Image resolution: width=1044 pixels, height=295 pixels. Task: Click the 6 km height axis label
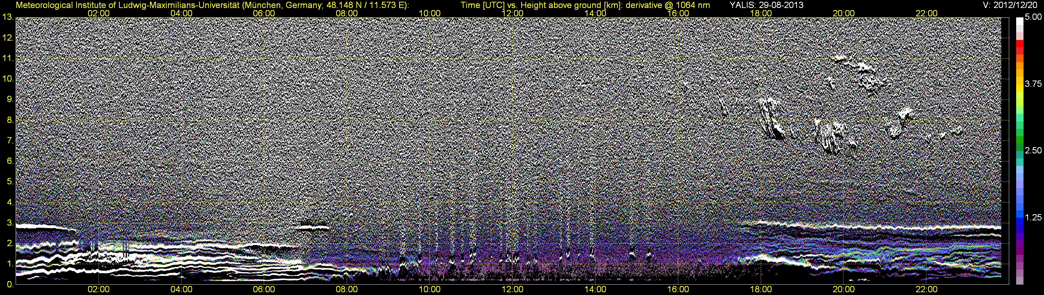[10, 161]
